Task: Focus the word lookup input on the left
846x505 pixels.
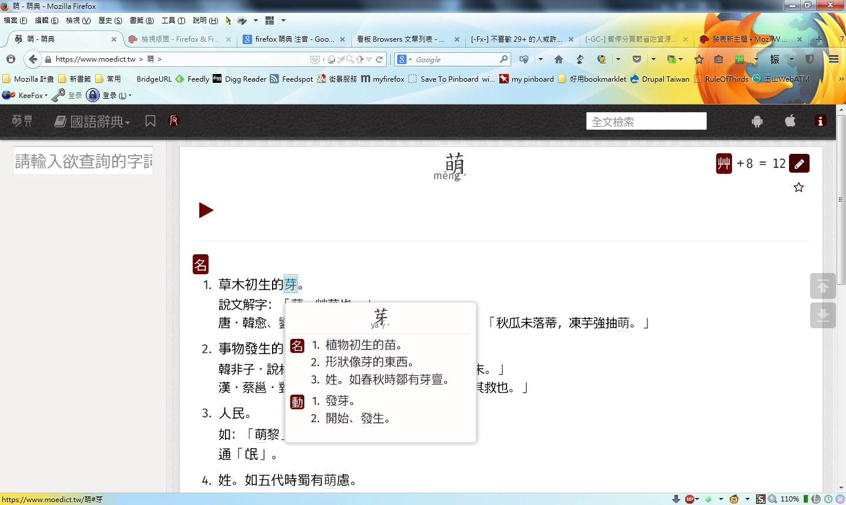Action: tap(83, 161)
